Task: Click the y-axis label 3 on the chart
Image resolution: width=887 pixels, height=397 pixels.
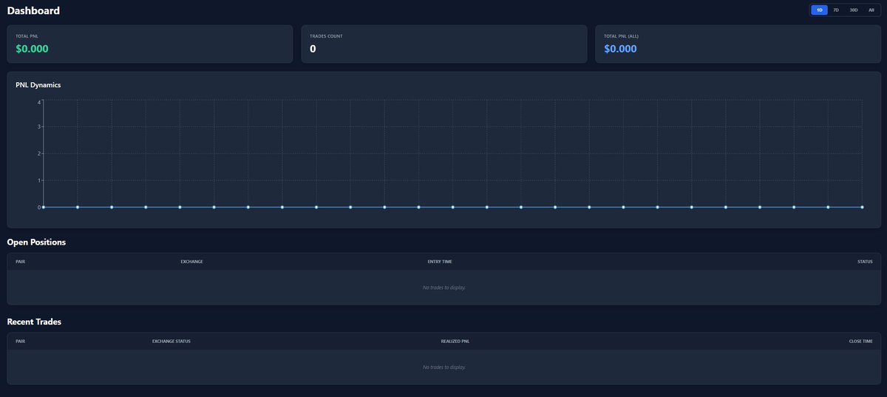Action: pos(39,126)
